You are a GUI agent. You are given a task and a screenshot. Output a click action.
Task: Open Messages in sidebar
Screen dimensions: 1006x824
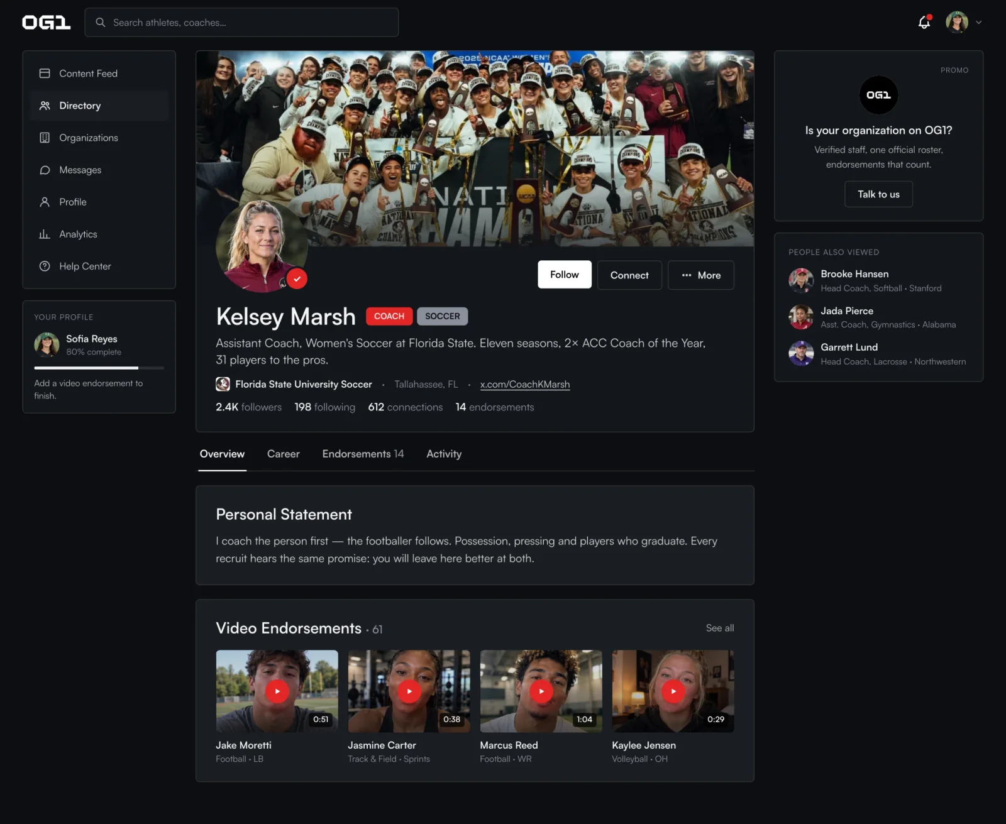[99, 170]
